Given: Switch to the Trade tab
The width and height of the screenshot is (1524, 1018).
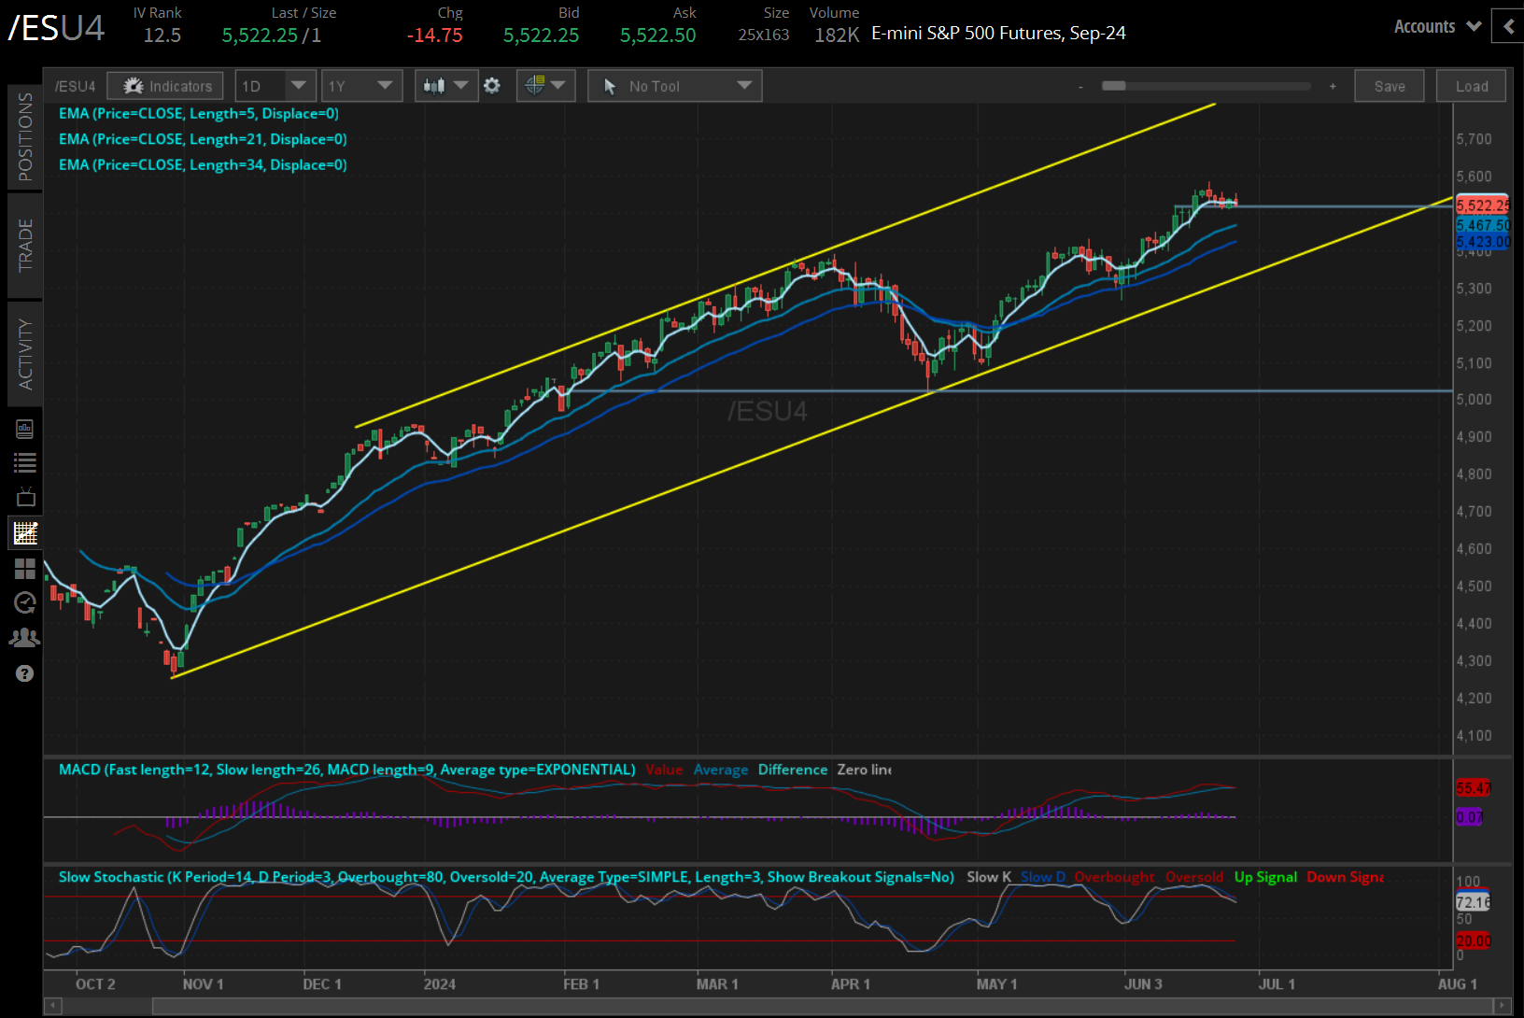Looking at the screenshot, I should click(x=25, y=245).
